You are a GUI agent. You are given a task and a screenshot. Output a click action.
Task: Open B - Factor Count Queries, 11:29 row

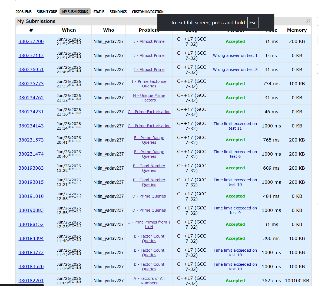149,267
